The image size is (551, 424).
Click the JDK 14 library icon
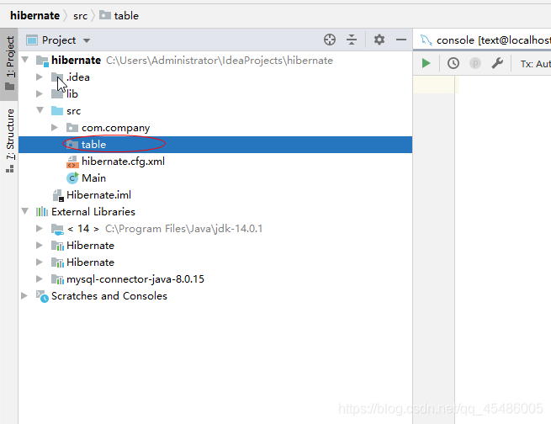pyautogui.click(x=57, y=229)
